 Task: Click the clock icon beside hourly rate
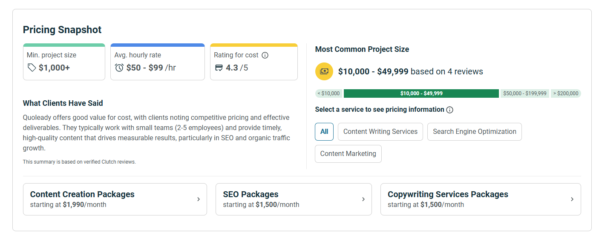pos(119,68)
